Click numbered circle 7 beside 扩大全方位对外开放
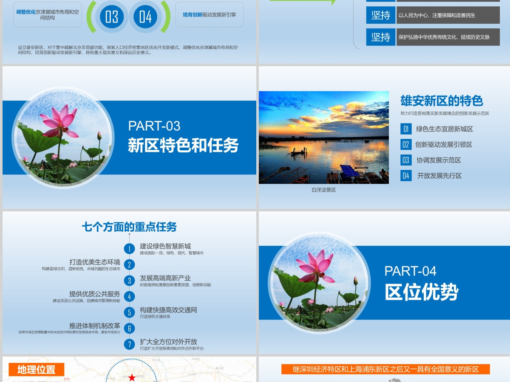Viewport: 510px width, 382px height. 129,344
